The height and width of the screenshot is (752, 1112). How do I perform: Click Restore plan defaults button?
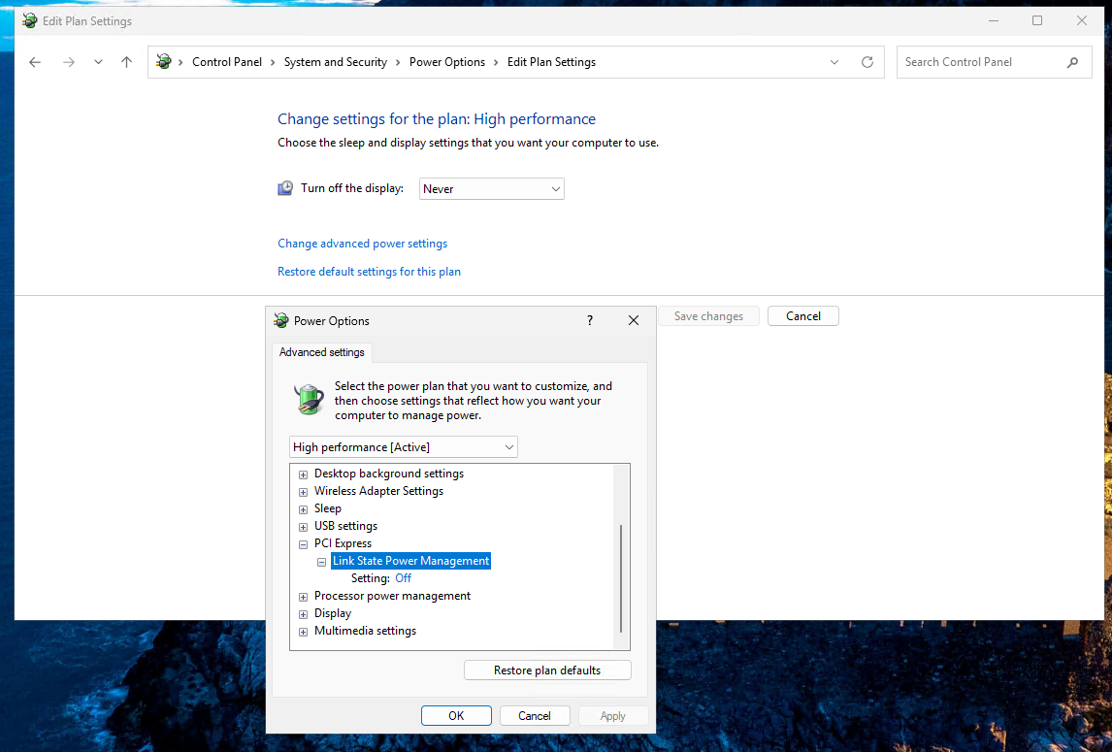[547, 670]
